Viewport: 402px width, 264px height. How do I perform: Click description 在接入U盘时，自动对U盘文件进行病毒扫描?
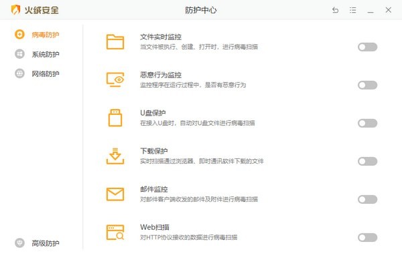(x=198, y=123)
